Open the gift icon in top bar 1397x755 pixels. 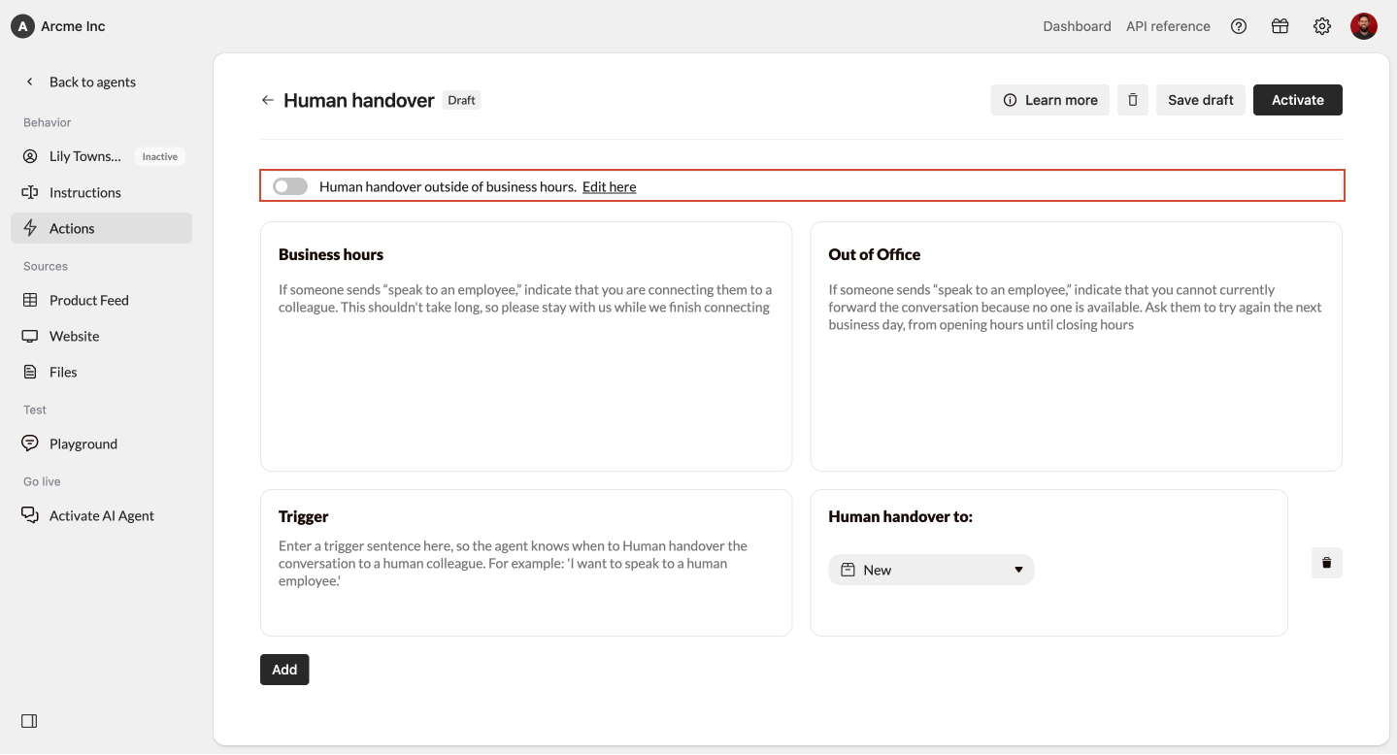point(1281,26)
